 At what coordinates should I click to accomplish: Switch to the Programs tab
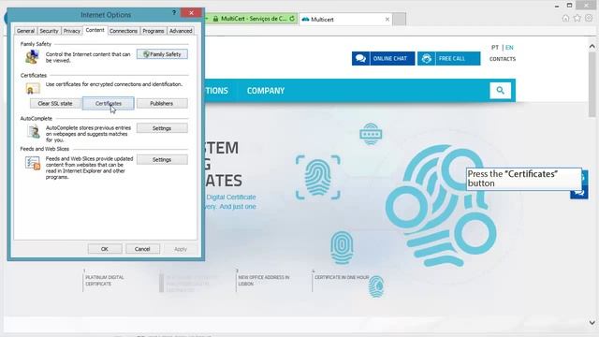click(x=153, y=31)
